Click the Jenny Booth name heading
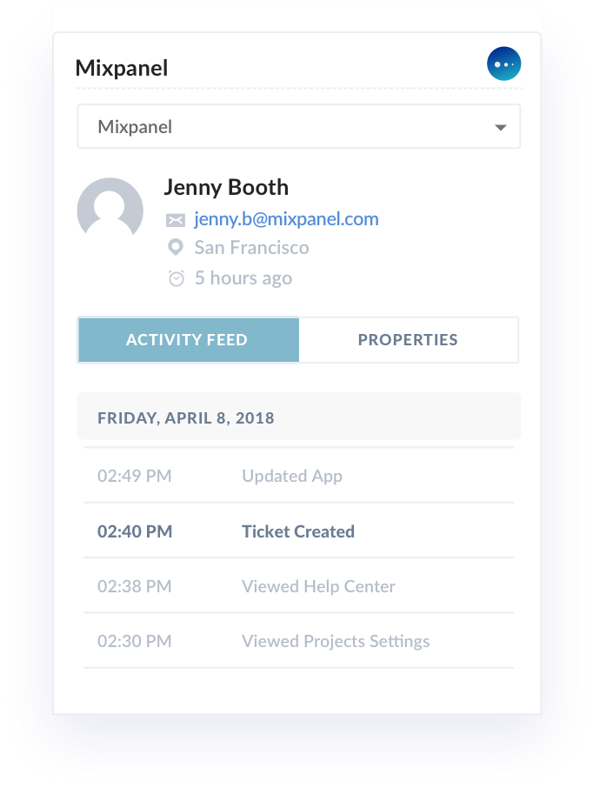Screen dimensions: 593x788 point(226,188)
